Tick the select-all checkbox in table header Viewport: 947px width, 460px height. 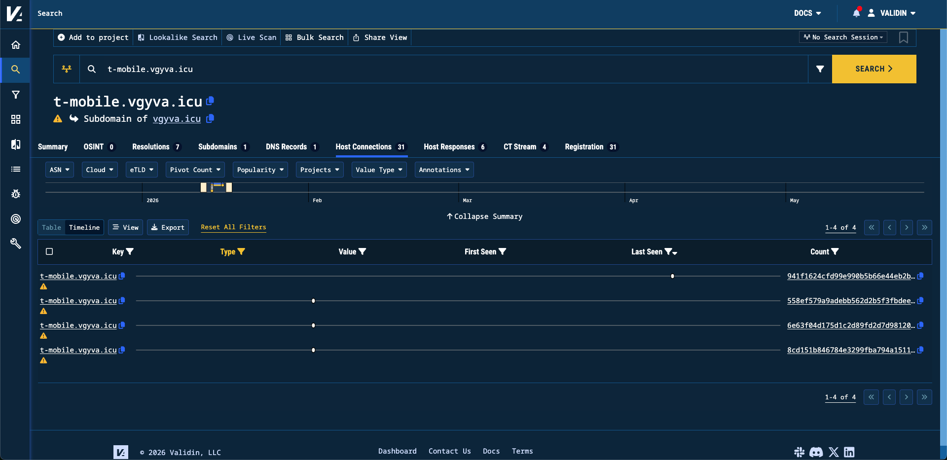click(49, 251)
